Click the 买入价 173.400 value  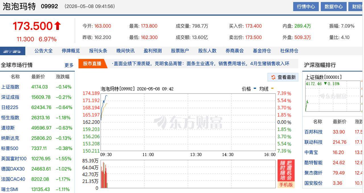(x=253, y=26)
